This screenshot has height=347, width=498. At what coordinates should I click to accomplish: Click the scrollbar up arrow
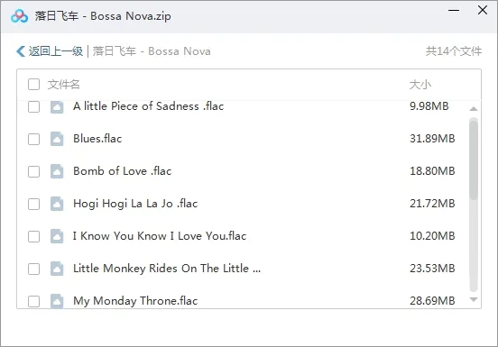click(x=474, y=109)
